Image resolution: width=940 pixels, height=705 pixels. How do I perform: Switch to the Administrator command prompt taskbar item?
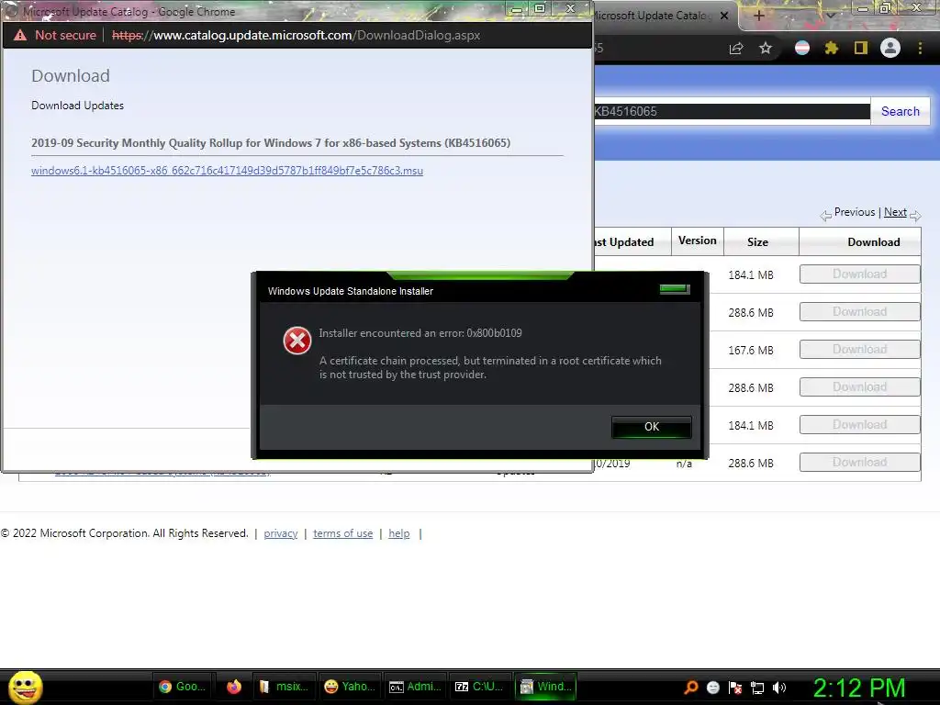415,687
